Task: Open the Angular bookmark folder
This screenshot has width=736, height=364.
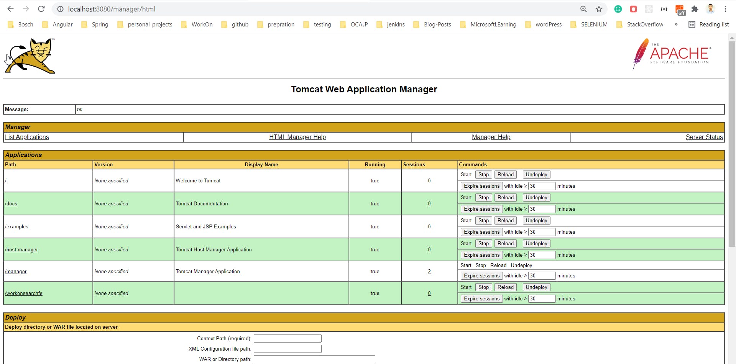Action: [x=58, y=24]
